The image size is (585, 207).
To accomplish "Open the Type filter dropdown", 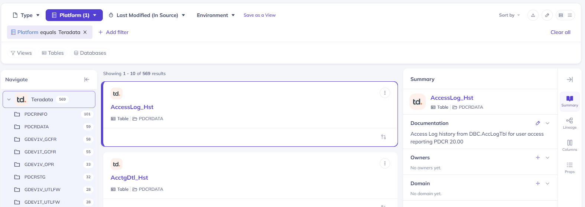I will coord(26,15).
